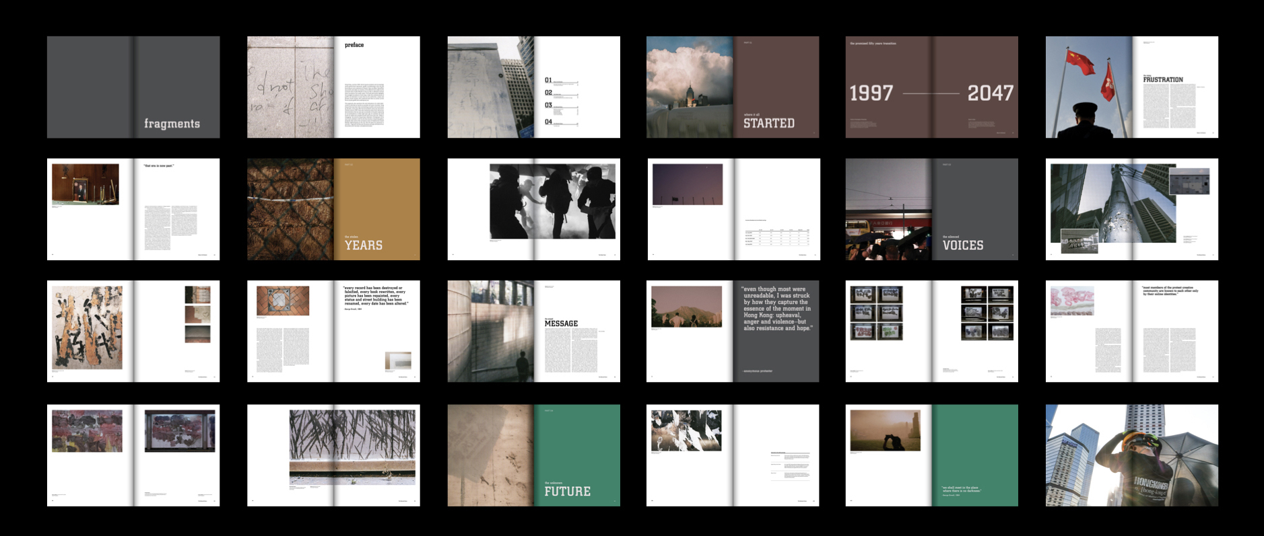1264x536 pixels.
Task: Select the "preface" spread thumbnail
Action: coord(333,87)
